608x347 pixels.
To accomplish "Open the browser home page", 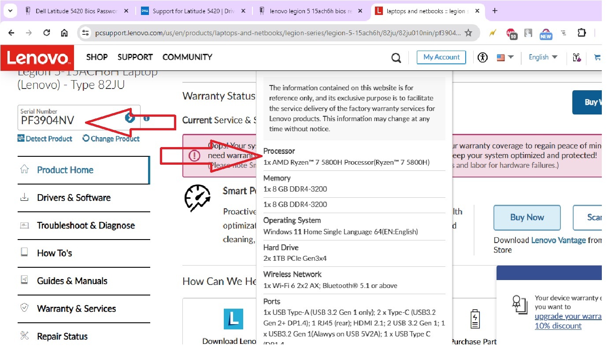I will tap(64, 33).
